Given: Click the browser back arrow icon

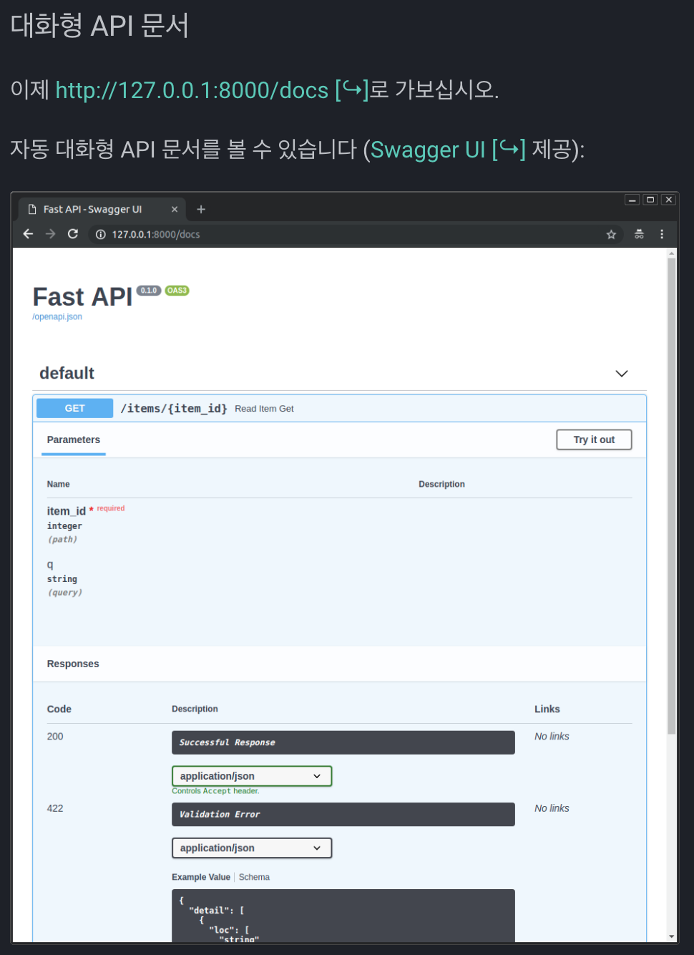Looking at the screenshot, I should click(x=28, y=234).
